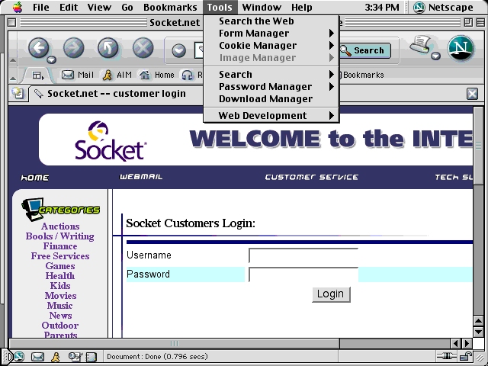Click the Games category link

coord(60,266)
